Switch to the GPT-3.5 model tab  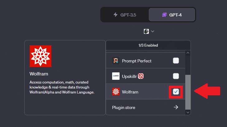pyautogui.click(x=125, y=15)
